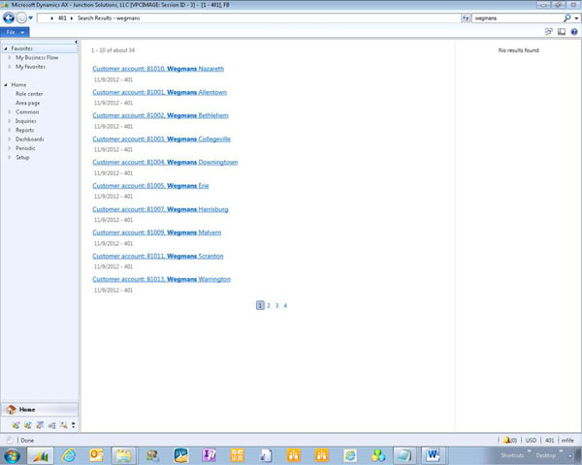Open notifications bell in status bar

[510, 440]
